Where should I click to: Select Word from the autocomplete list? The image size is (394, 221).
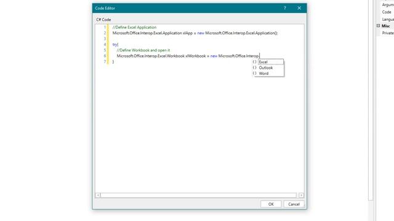[x=263, y=74]
